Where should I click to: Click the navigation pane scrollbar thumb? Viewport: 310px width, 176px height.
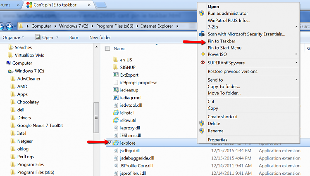point(96,117)
